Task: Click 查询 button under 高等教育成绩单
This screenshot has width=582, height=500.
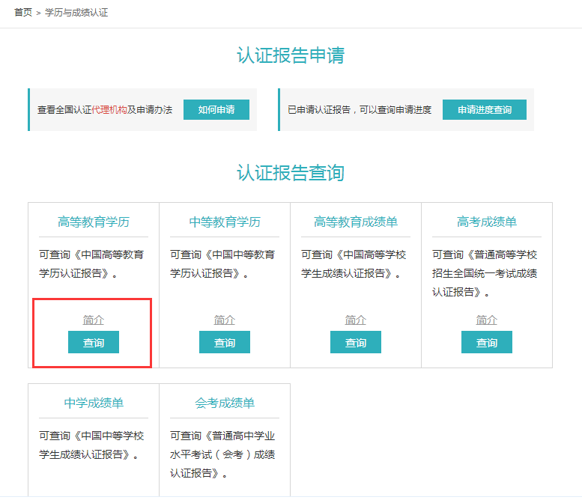Action: [x=356, y=342]
